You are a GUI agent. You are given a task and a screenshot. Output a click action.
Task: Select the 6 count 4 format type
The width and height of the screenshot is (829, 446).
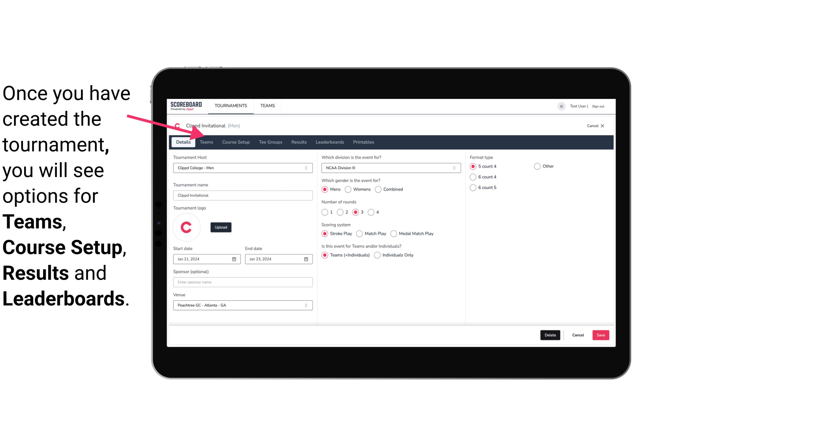473,177
